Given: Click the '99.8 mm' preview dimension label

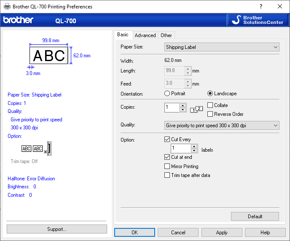Looking at the screenshot, I should coord(51,40).
